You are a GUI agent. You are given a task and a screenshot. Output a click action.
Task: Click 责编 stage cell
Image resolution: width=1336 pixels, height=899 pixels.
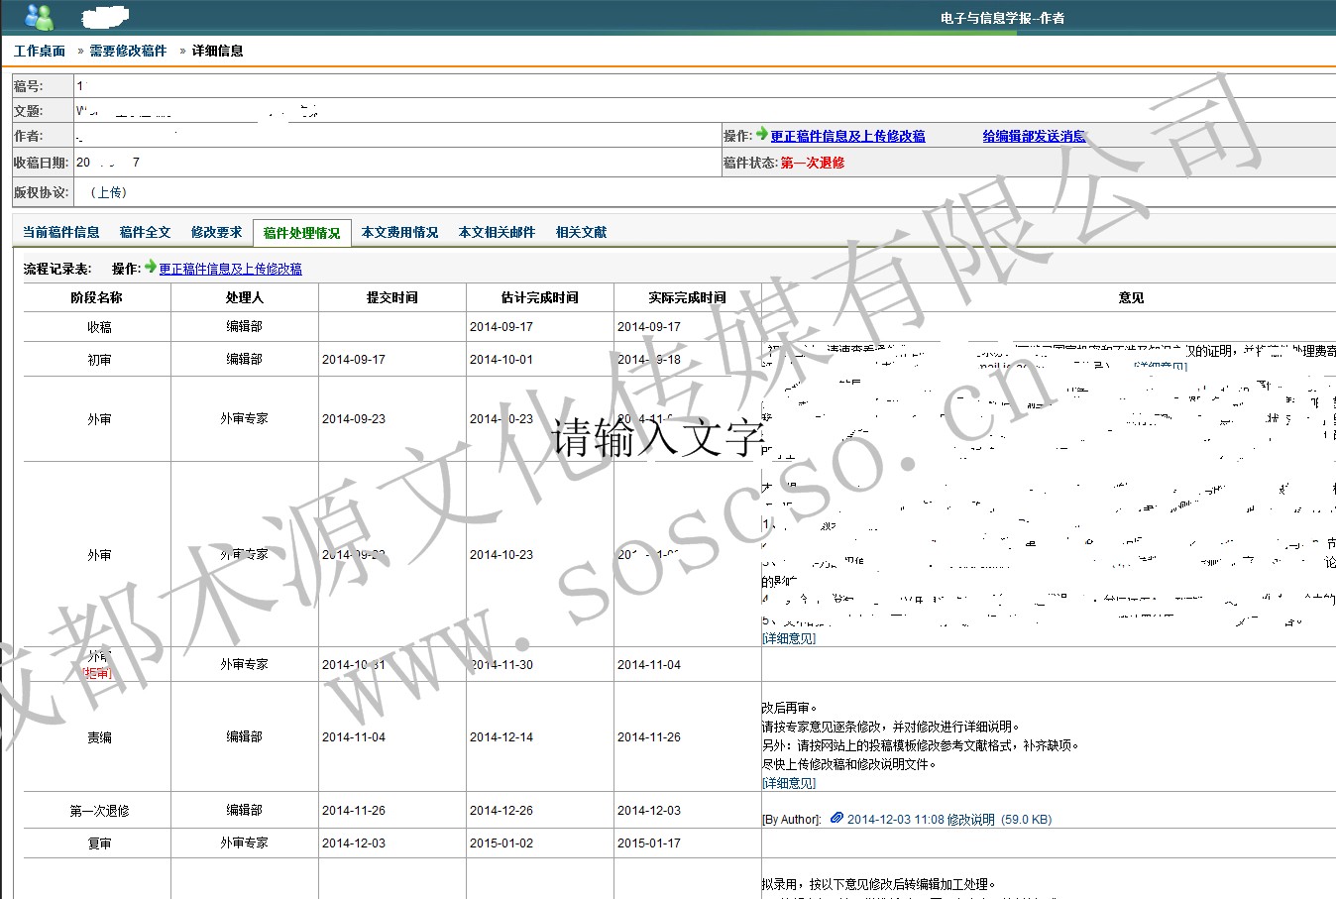coord(99,737)
